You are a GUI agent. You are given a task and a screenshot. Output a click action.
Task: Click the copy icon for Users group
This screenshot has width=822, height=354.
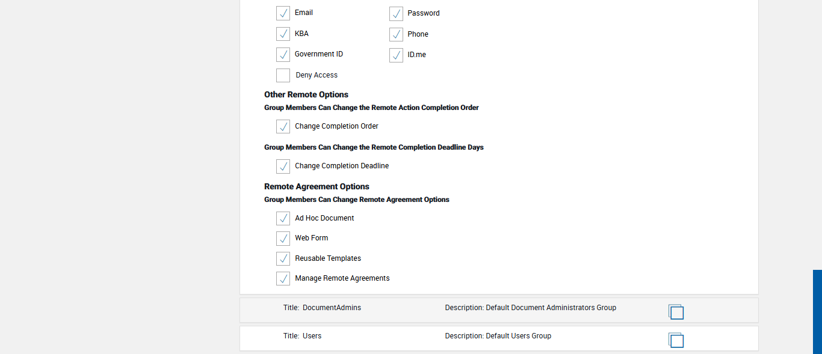pos(676,340)
